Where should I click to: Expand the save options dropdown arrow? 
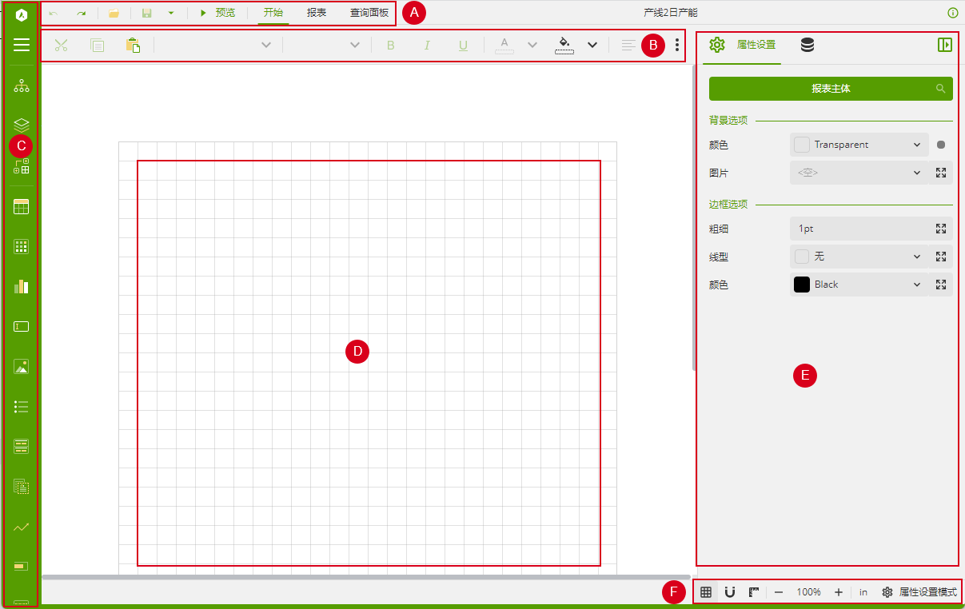click(x=170, y=14)
